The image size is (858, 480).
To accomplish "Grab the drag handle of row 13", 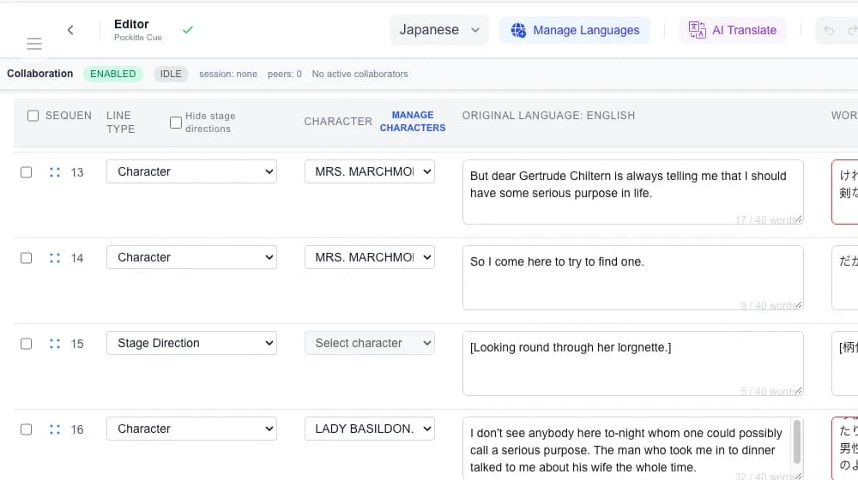I will pos(55,172).
